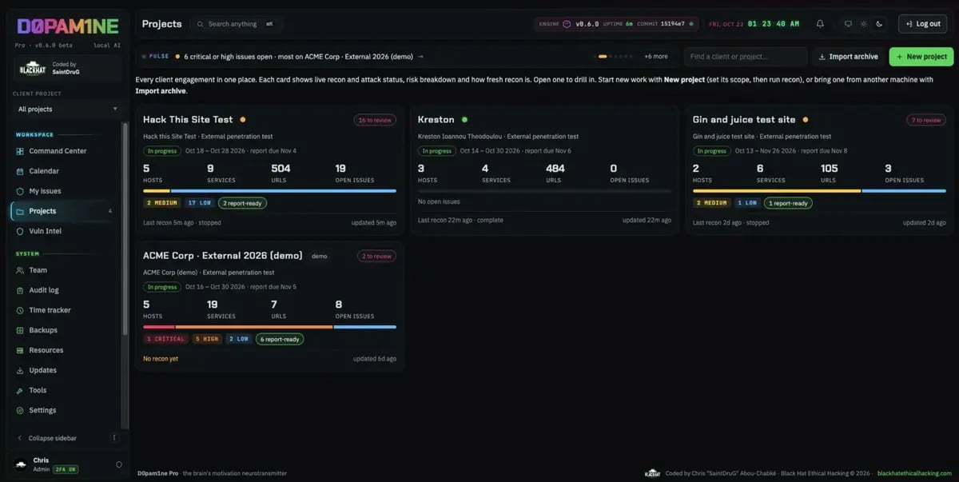Click the D0PAM1NE logo
Viewport: 959px width, 482px height.
(x=67, y=26)
